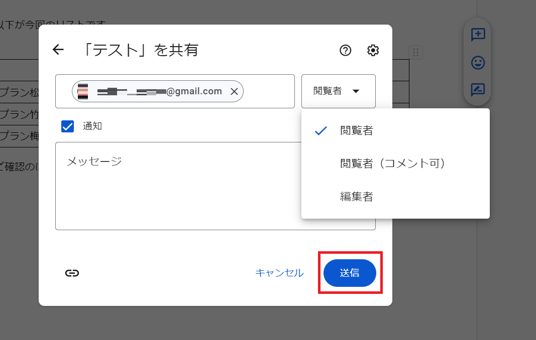Click empty space in the recipients field
The image size is (536, 340).
(269, 91)
